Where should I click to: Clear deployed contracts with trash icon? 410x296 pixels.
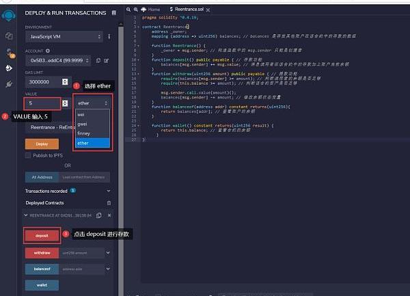108,202
